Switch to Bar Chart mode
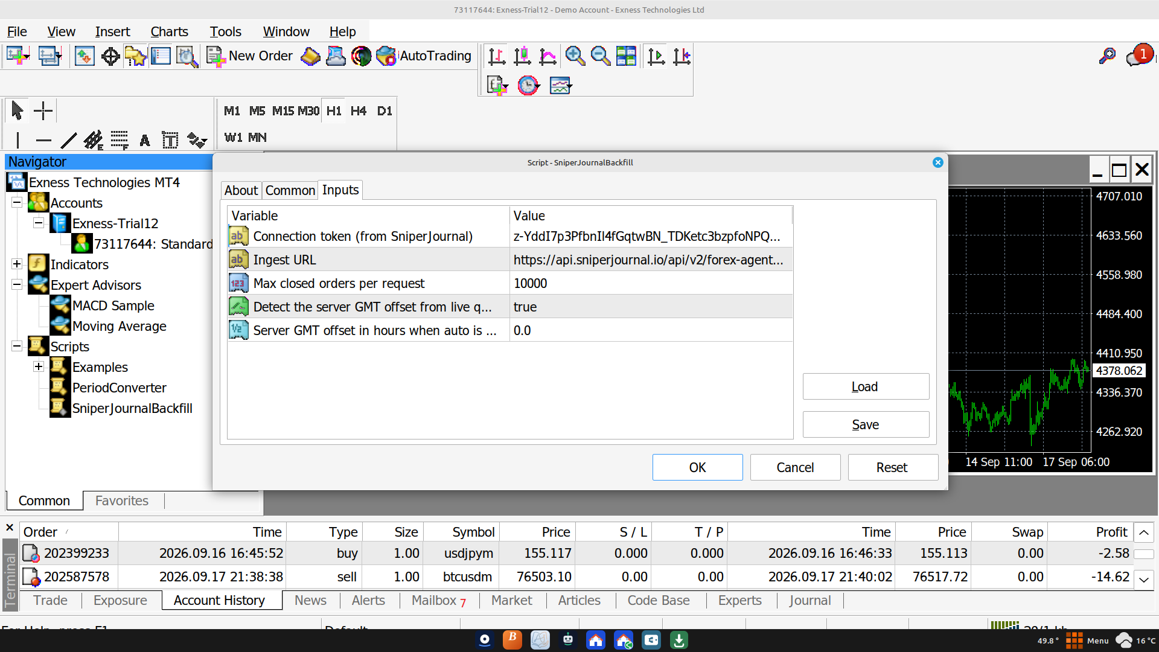Viewport: 1159px width, 652px height. 497,56
